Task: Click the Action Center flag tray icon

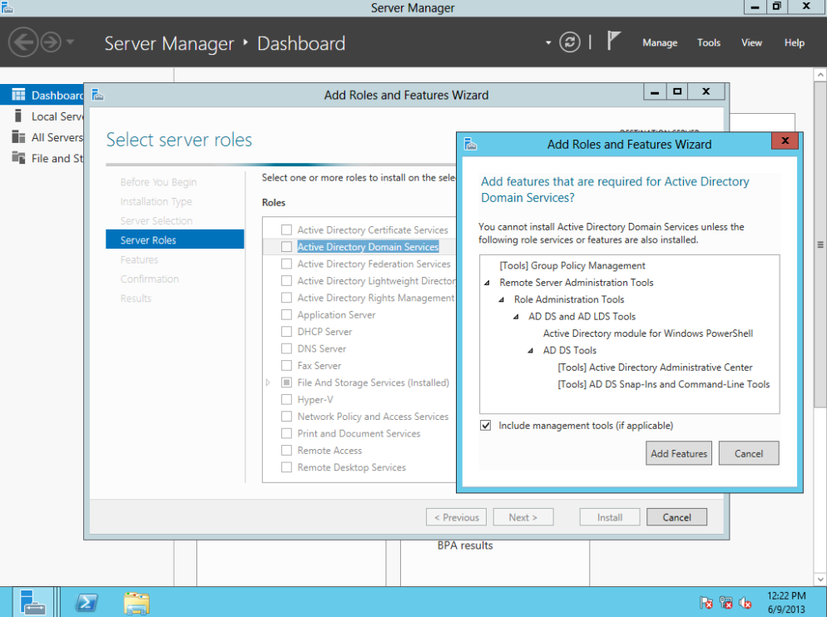Action: pos(706,602)
